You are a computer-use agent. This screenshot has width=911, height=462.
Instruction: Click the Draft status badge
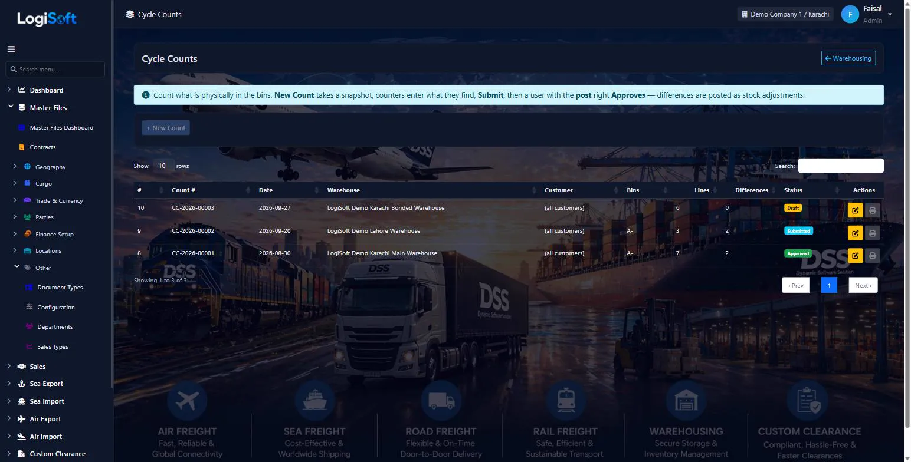coord(793,208)
